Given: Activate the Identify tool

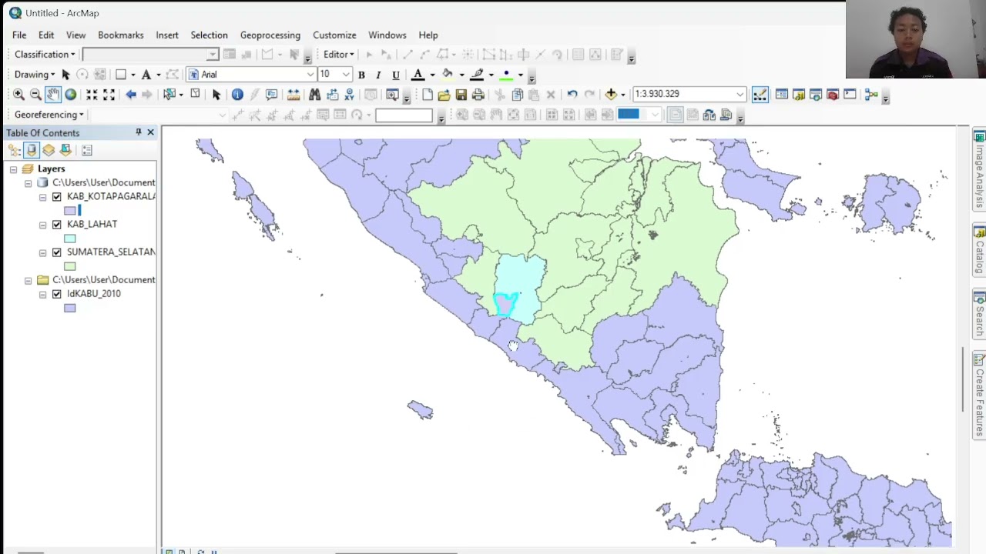Looking at the screenshot, I should tap(237, 94).
